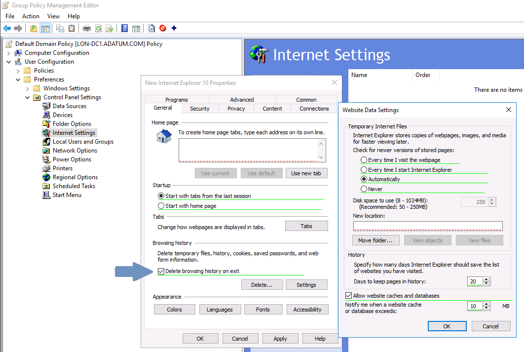This screenshot has width=524, height=352.
Task: Click the Back navigation arrow in the toolbar
Action: pyautogui.click(x=6, y=28)
